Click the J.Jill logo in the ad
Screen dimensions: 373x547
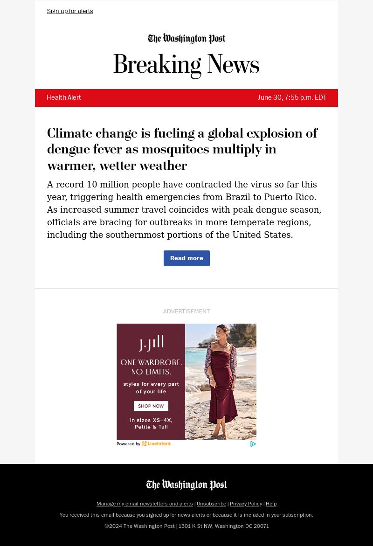[x=151, y=343]
